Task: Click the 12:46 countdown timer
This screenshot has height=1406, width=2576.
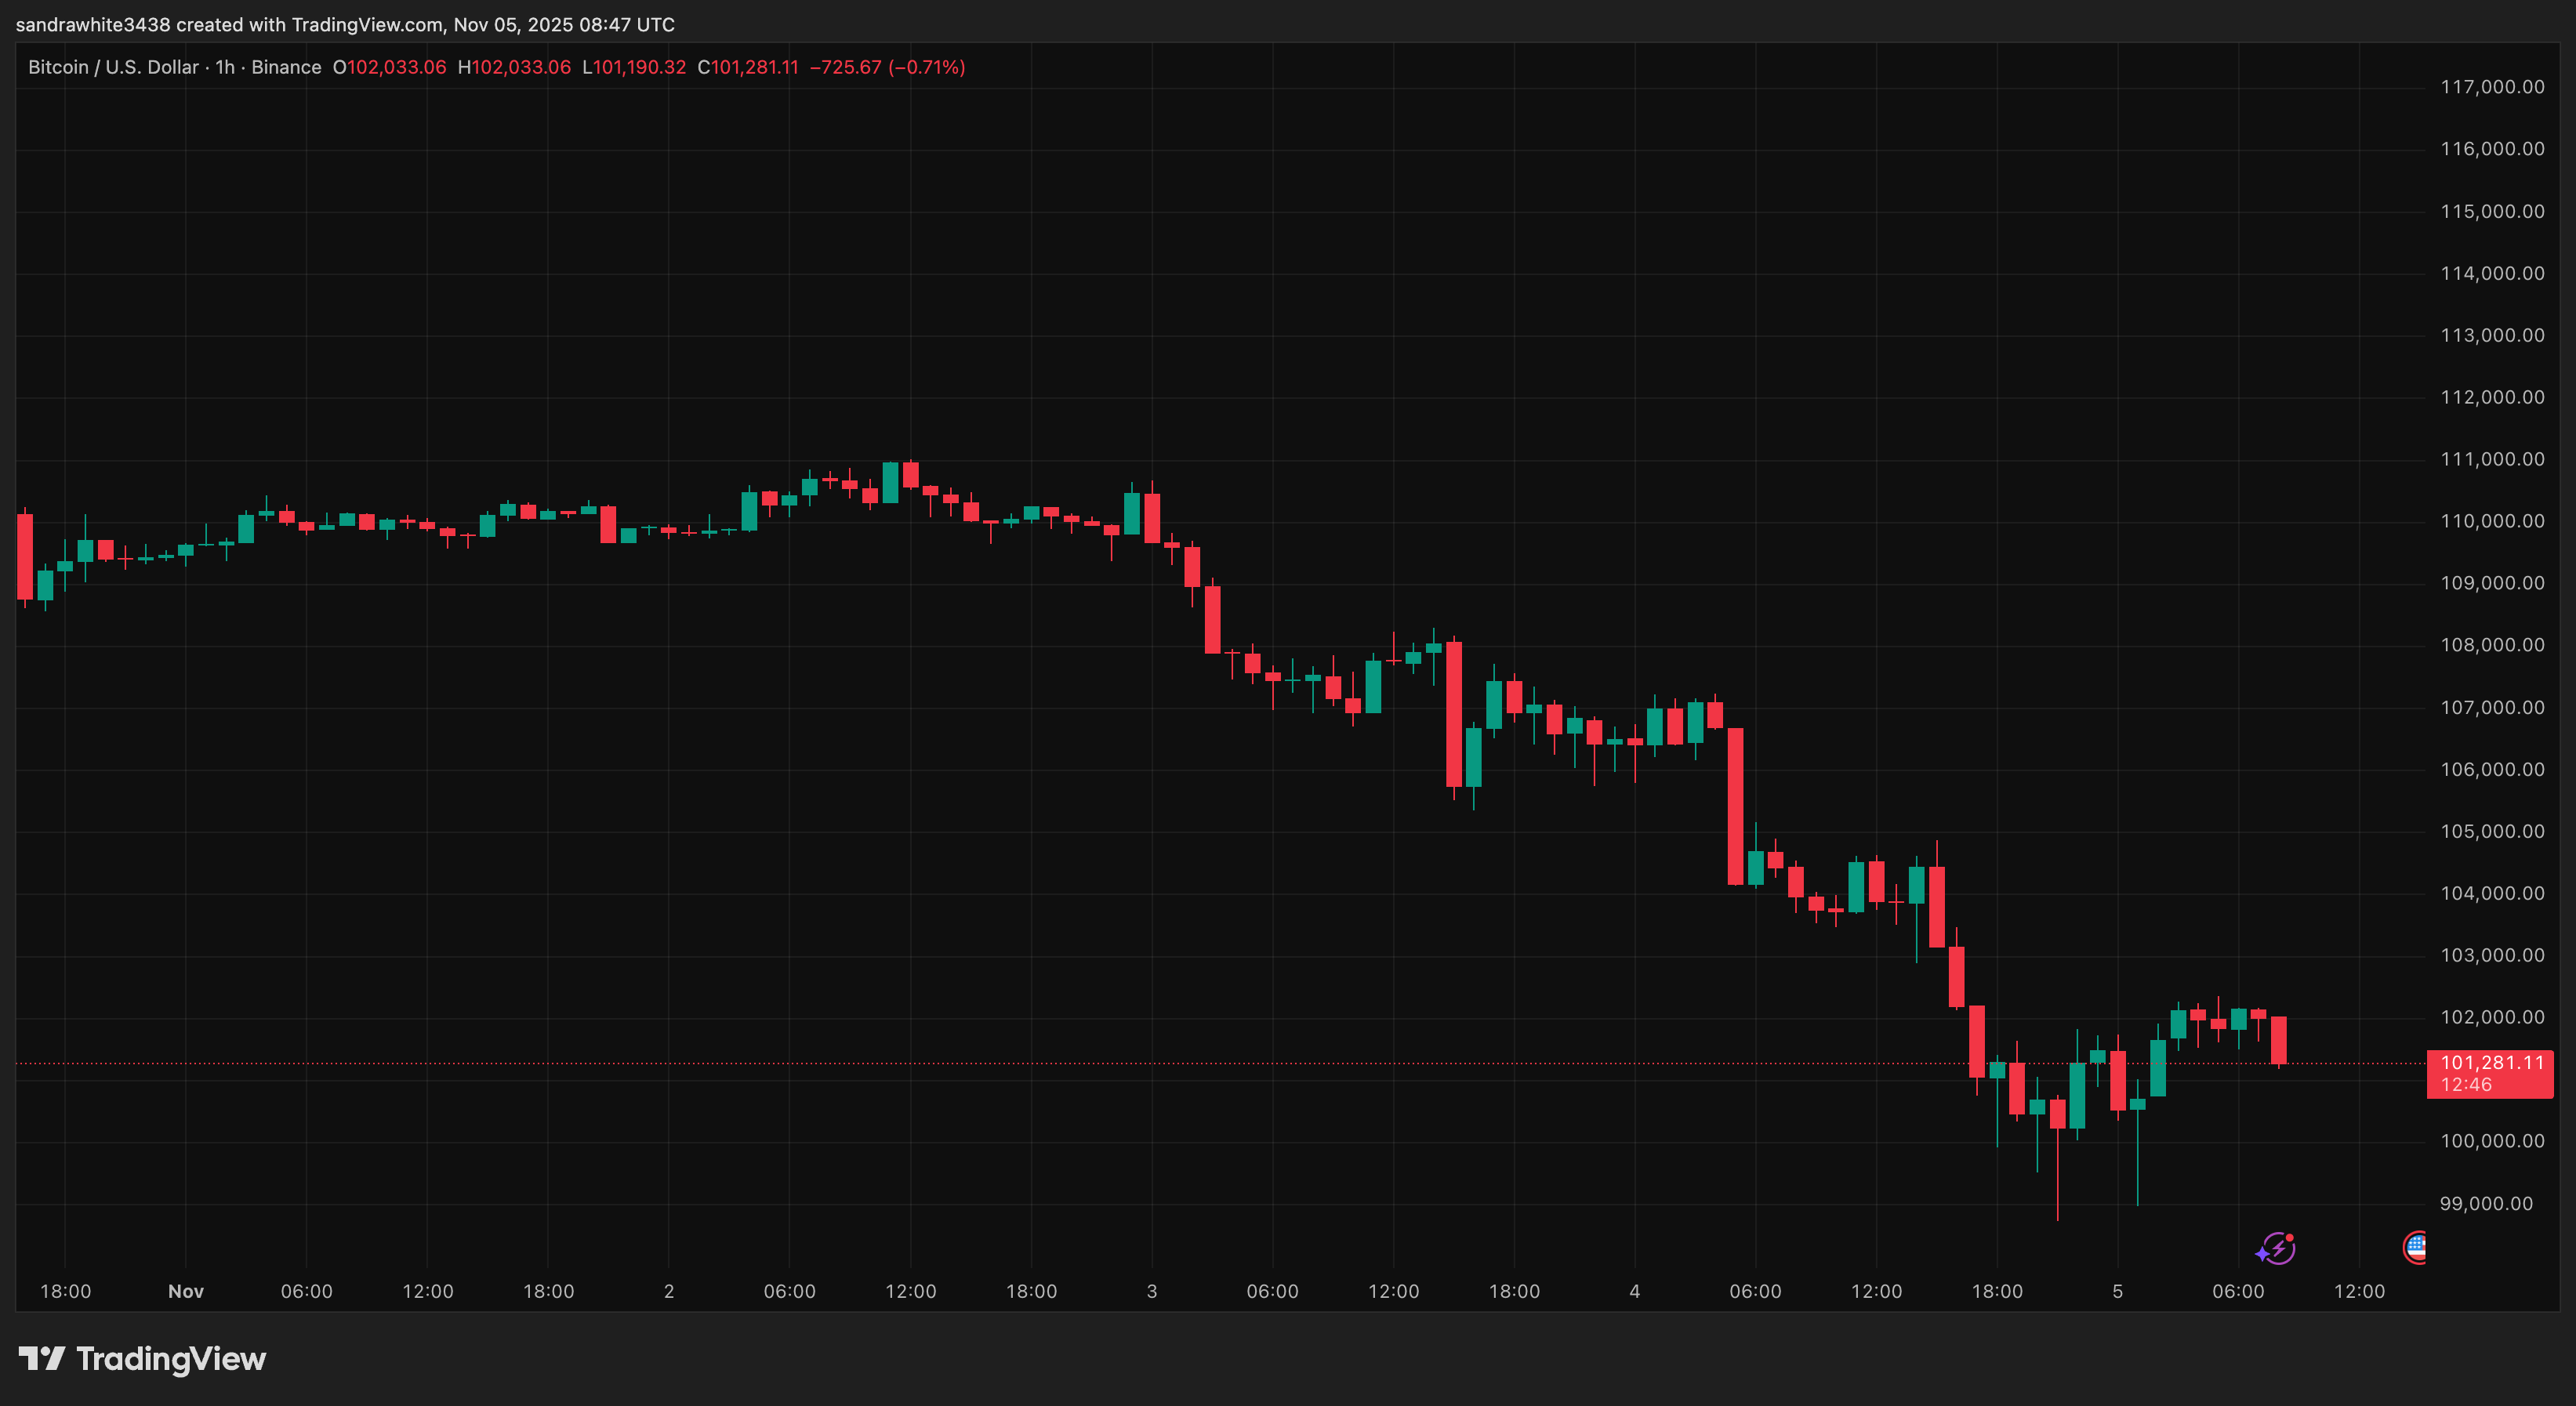Action: click(x=2467, y=1084)
